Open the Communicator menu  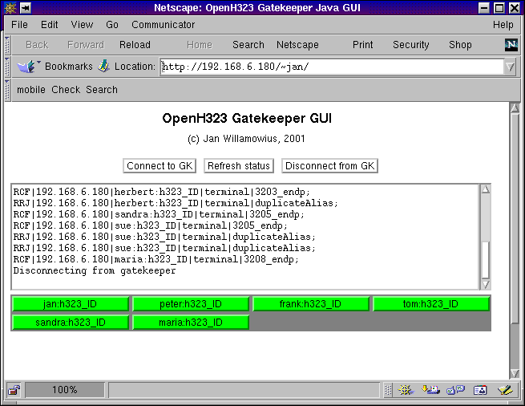point(163,25)
